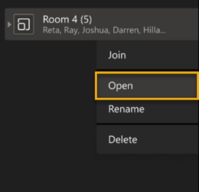
Task: Select the Room 4 (5) title
Action: pos(67,19)
